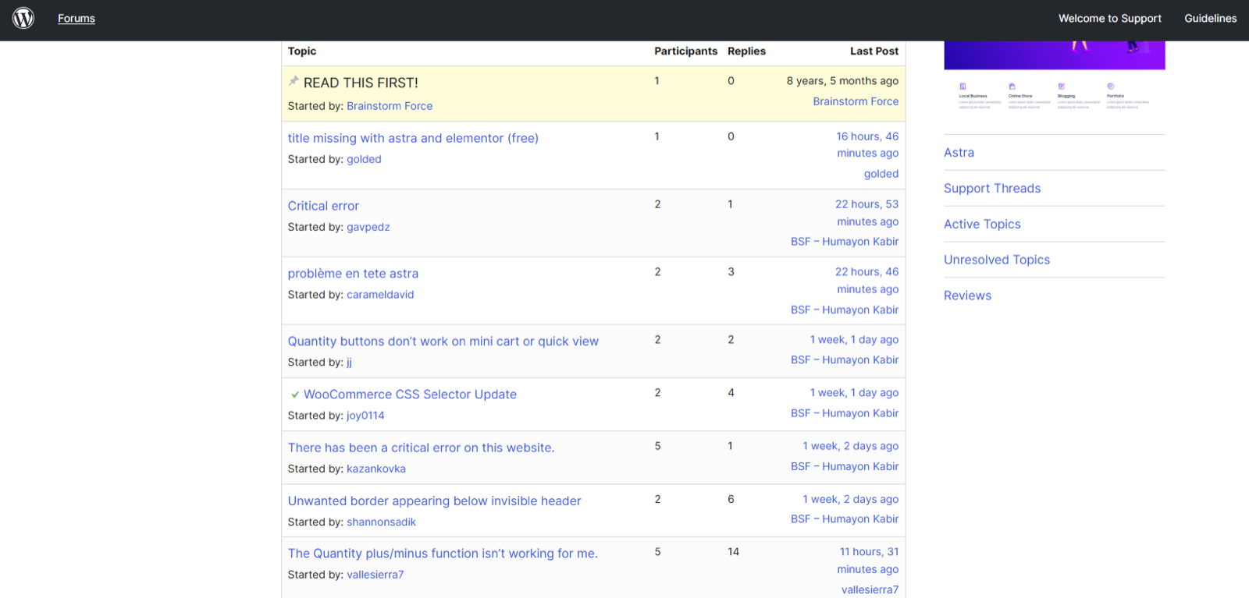Image resolution: width=1249 pixels, height=598 pixels.
Task: Open Brainstorm Force author link under READ THIS FIRST
Action: pos(390,106)
